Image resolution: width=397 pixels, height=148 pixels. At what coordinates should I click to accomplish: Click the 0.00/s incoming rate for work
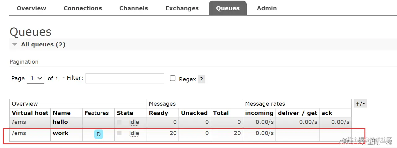265,133
